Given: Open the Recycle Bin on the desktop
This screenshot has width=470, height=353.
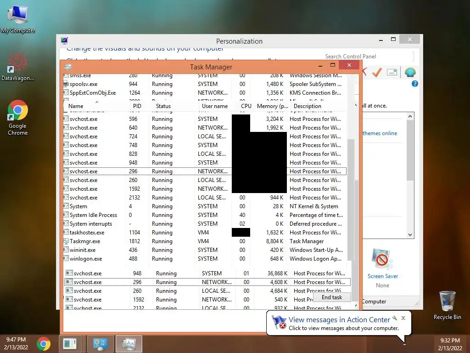Looking at the screenshot, I should point(447,305).
